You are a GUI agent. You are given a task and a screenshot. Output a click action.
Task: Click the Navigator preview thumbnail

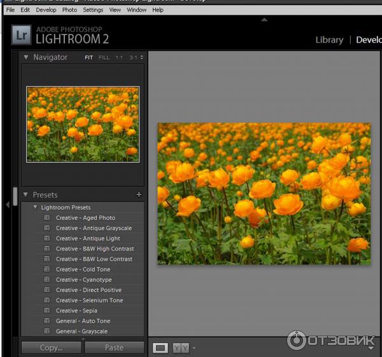[83, 124]
